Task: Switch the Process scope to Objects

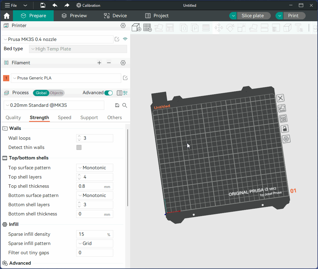Action: [x=56, y=93]
